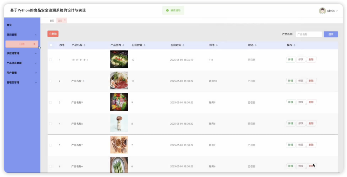Close the 召回 tab

tap(65, 20)
